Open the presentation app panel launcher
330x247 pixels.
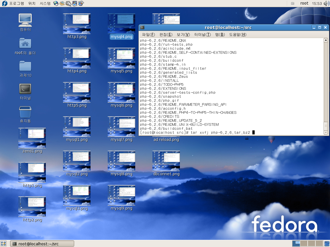click(x=75, y=3)
